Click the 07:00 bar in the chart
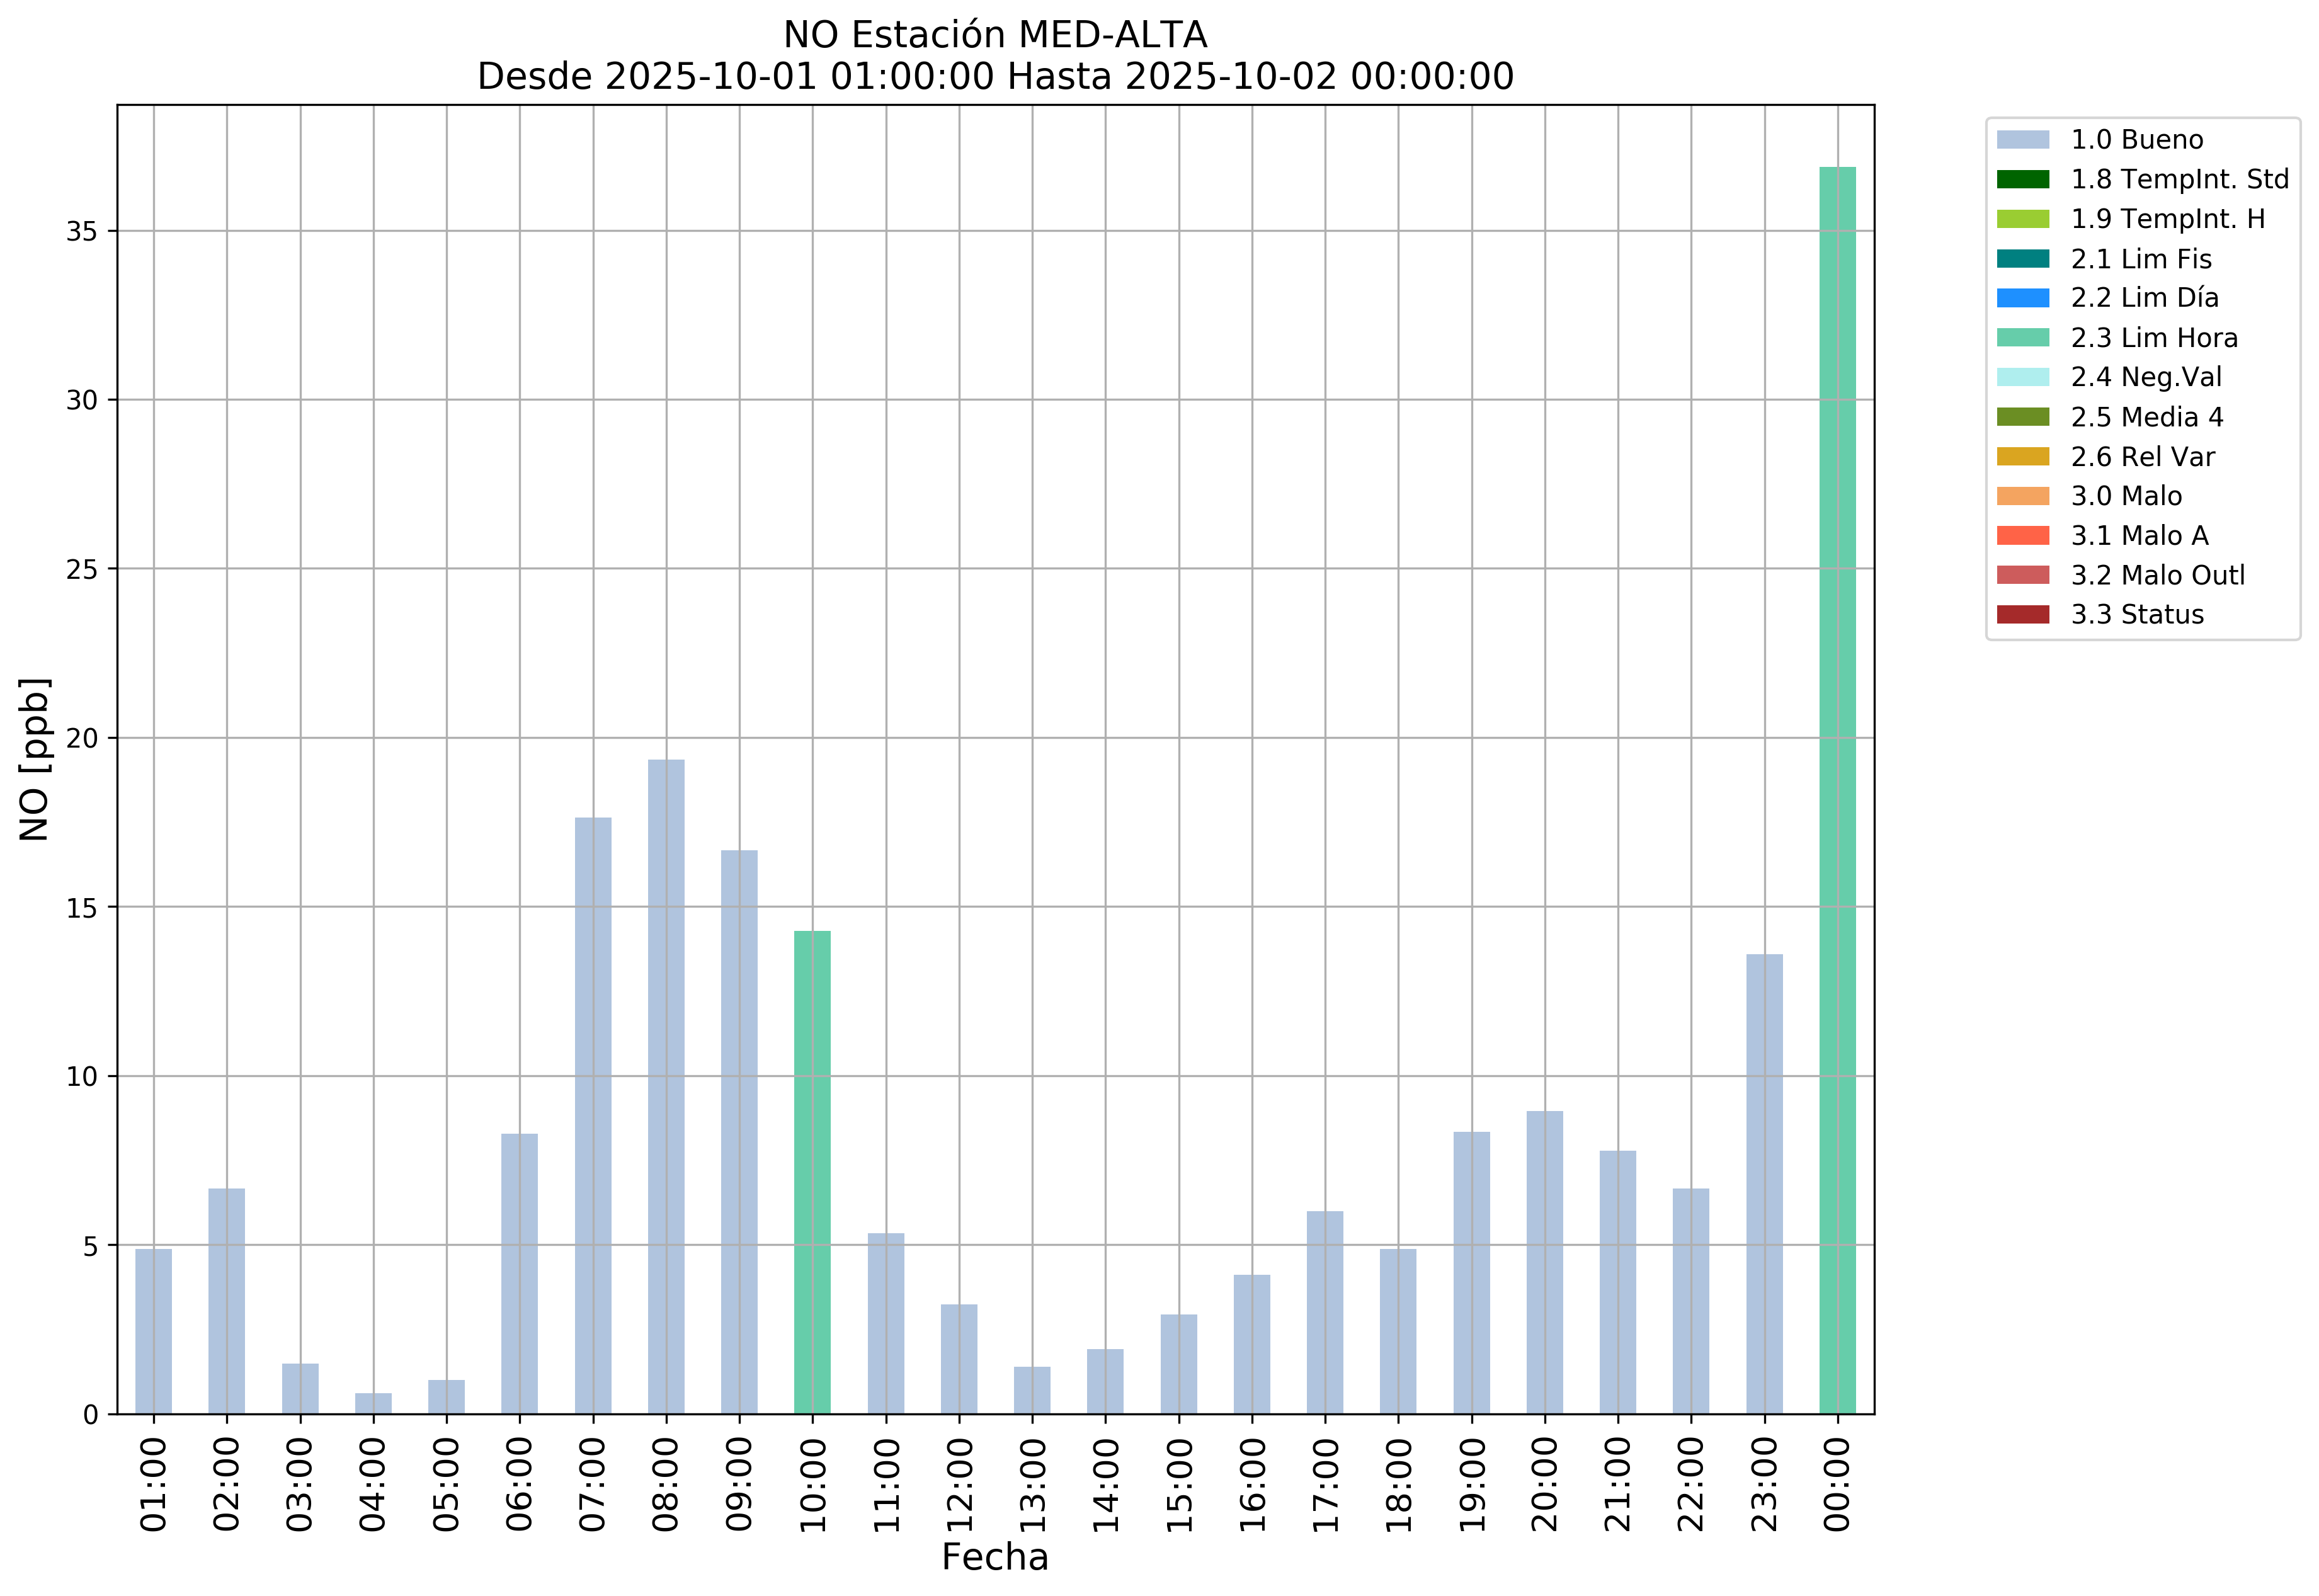 pyautogui.click(x=593, y=1115)
